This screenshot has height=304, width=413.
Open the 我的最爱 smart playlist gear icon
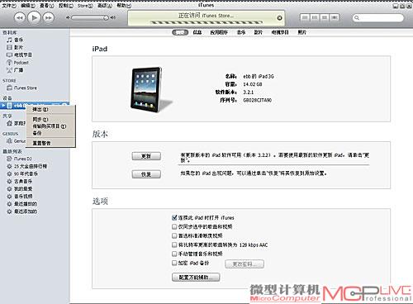[9, 188]
